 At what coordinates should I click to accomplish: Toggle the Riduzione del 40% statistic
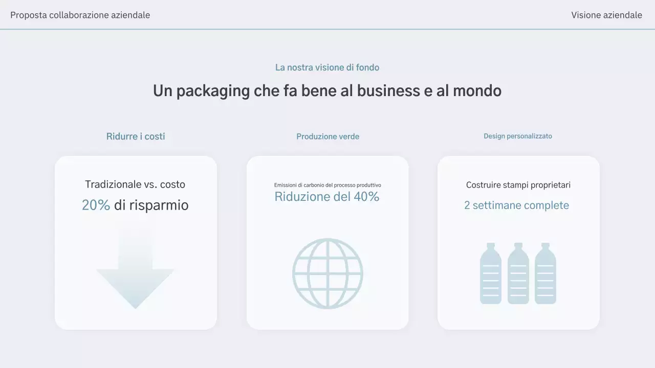click(327, 196)
